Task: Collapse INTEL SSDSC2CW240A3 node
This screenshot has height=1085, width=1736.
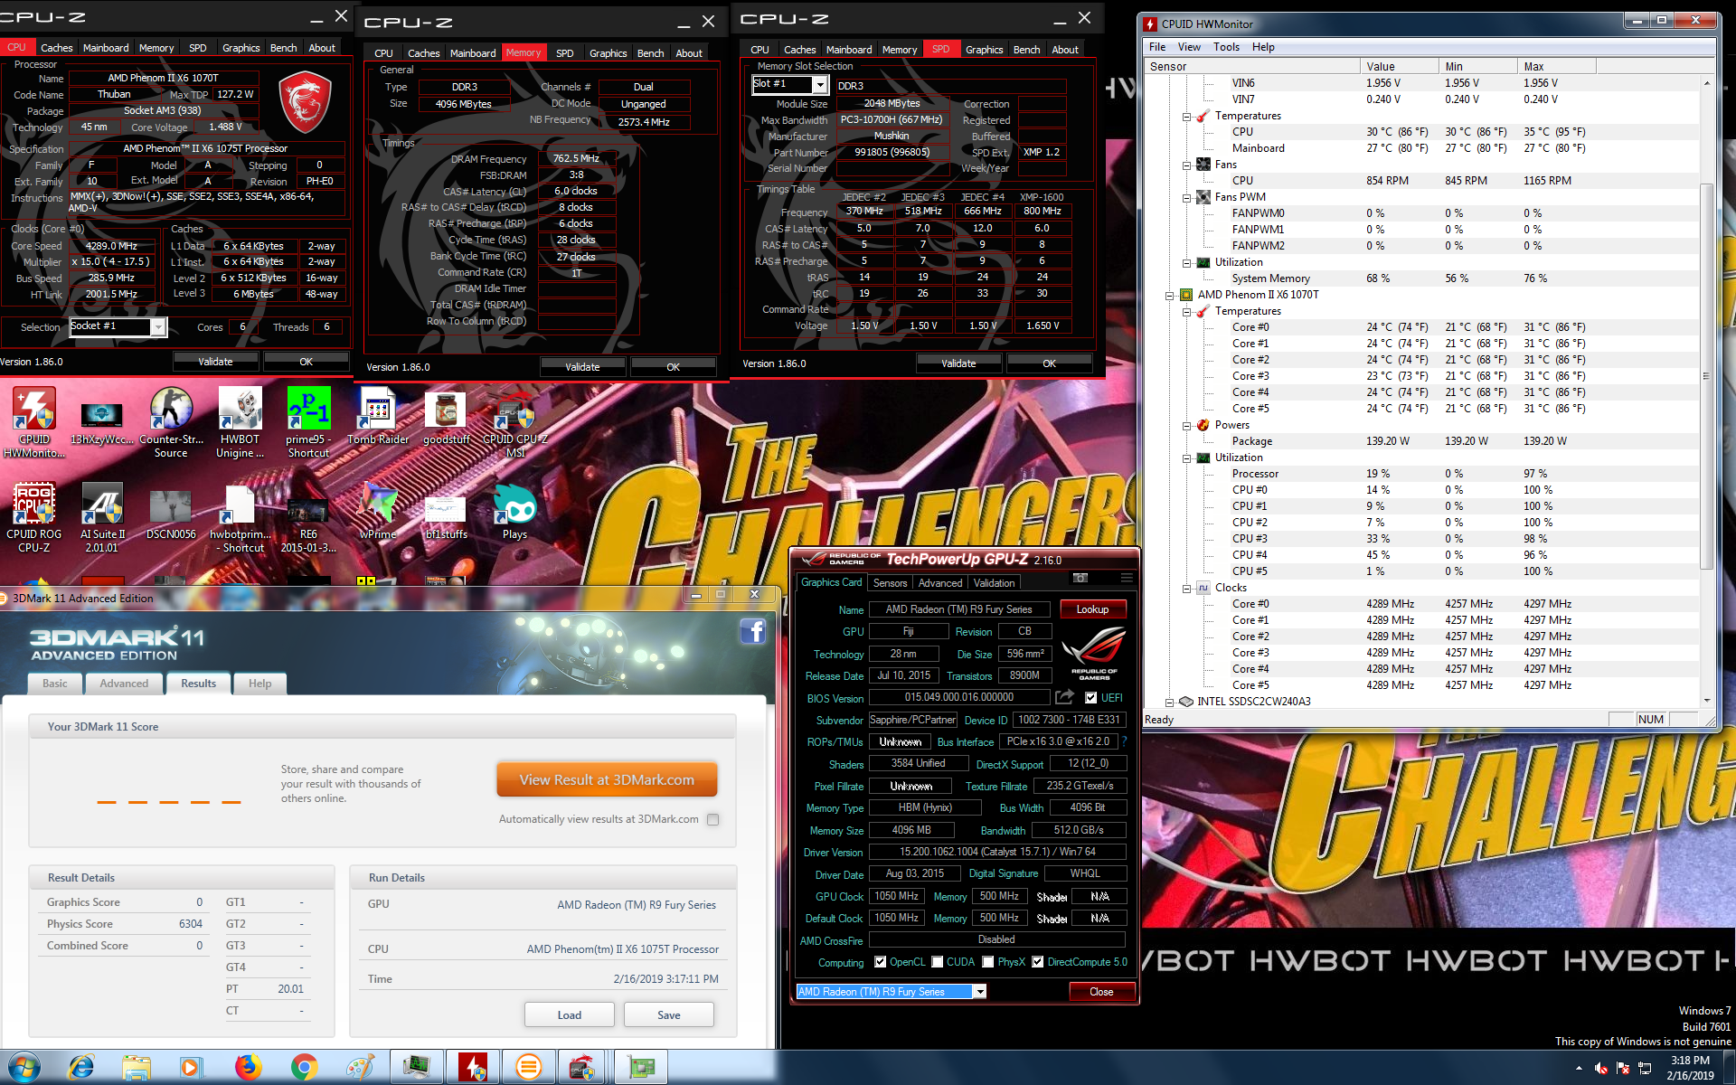Action: [1169, 702]
